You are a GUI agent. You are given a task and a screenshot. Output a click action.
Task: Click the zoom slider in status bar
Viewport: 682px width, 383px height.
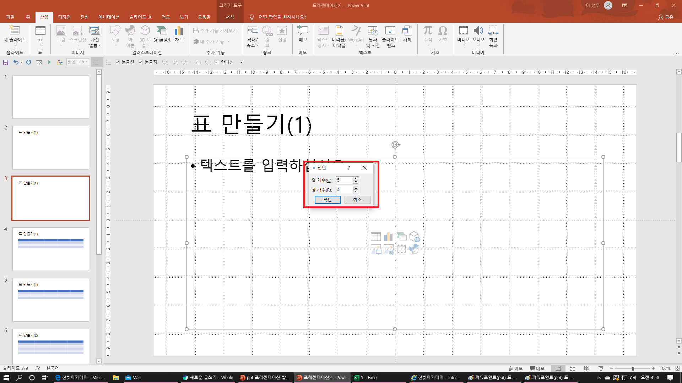633,368
